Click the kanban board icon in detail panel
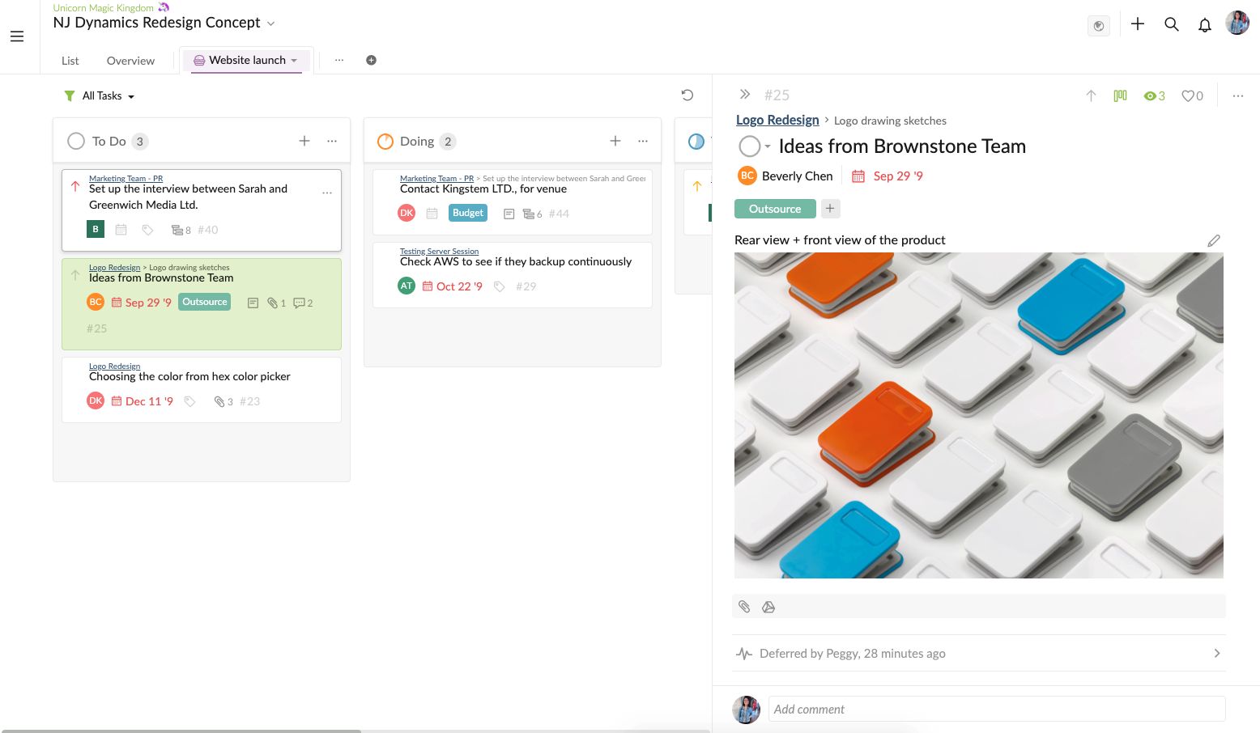 click(1121, 95)
